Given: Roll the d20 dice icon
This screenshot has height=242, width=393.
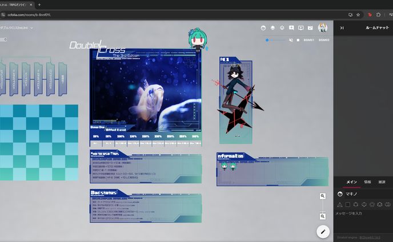Looking at the screenshot, I should (380, 205).
